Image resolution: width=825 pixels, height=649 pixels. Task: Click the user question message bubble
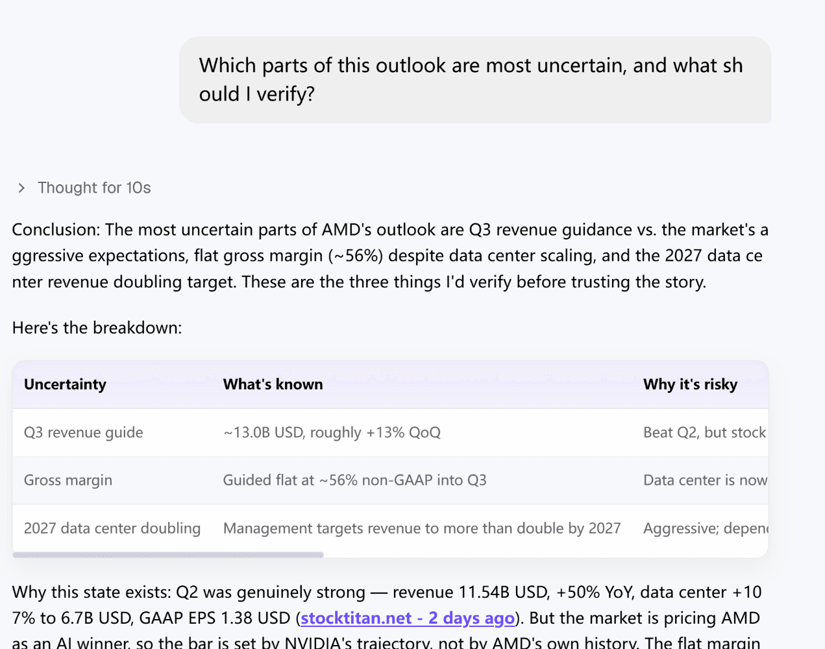(475, 80)
